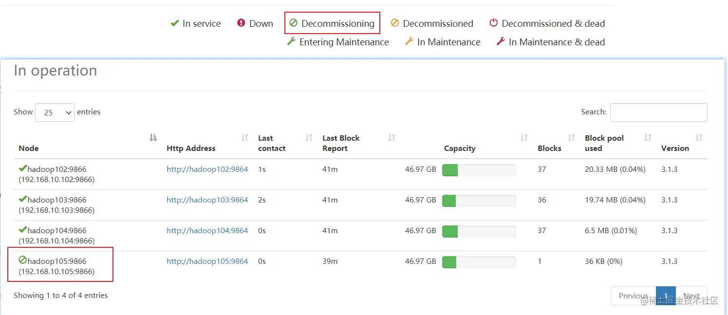Click the Down red exclamation legend icon
728x315 pixels.
tap(241, 23)
